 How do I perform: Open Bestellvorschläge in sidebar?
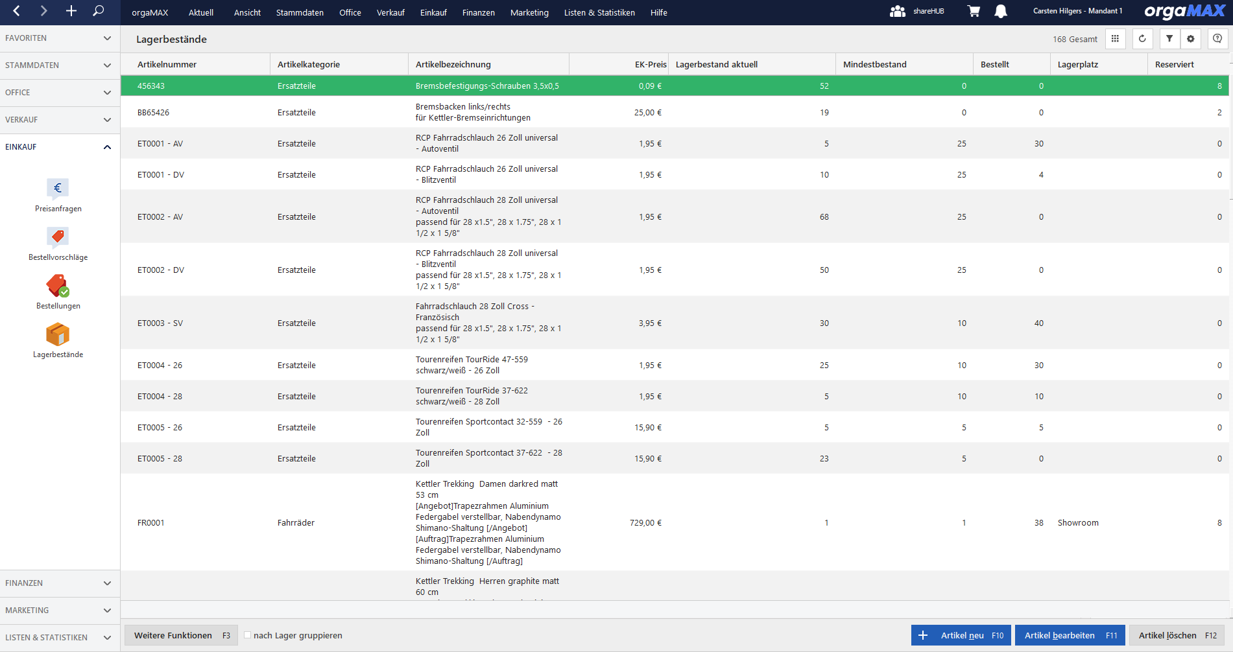coord(58,244)
